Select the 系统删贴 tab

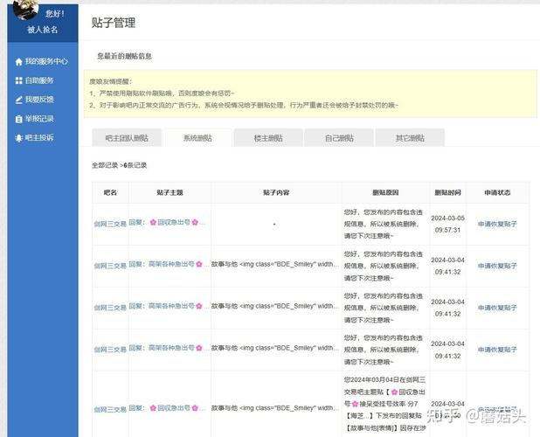click(197, 138)
